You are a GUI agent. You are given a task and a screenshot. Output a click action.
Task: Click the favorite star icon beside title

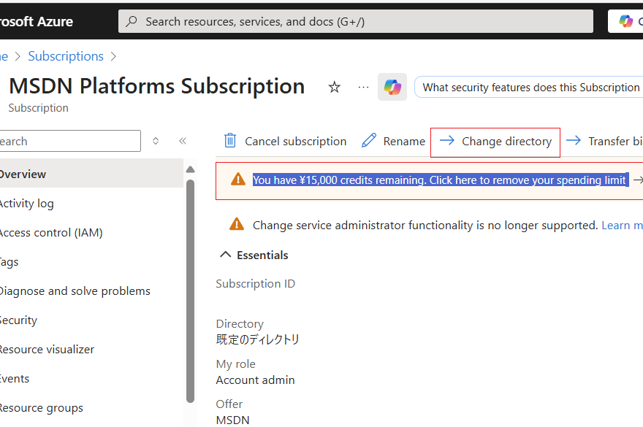point(334,88)
